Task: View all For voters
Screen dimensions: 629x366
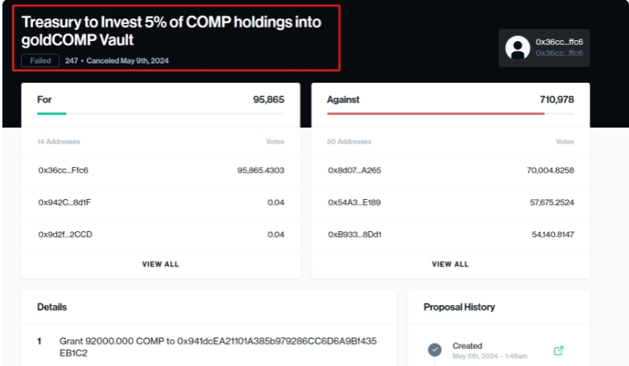Action: [160, 264]
